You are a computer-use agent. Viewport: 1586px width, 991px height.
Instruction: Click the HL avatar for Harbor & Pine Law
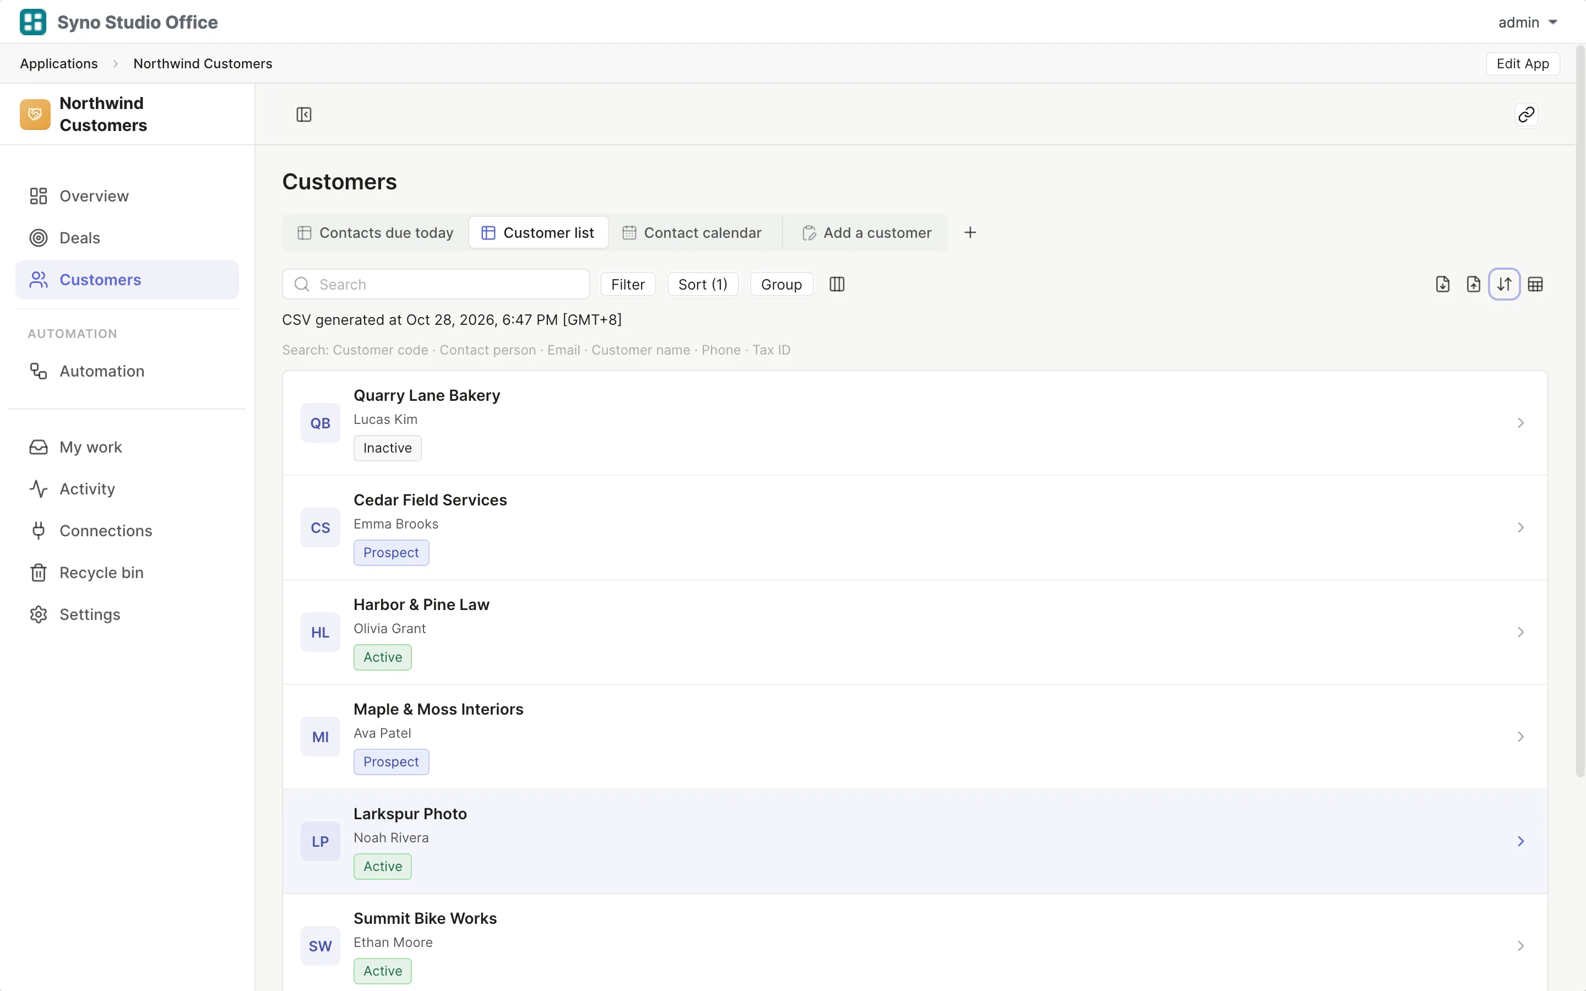tap(321, 633)
